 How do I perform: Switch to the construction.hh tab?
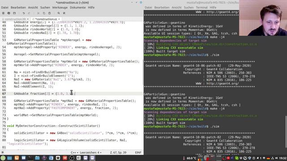15,19
